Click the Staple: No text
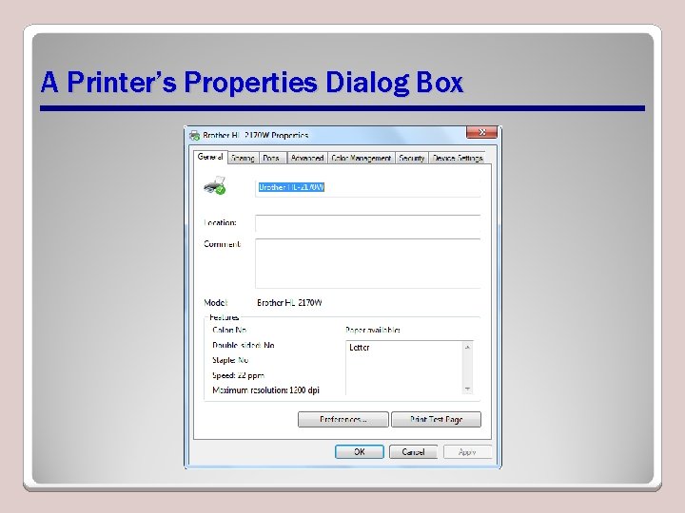 pos(230,360)
